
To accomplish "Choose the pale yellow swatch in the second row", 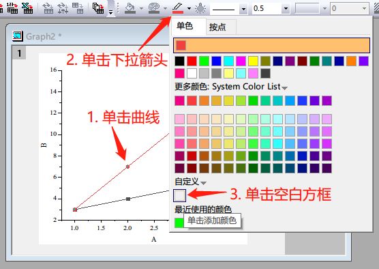I will [228, 73].
